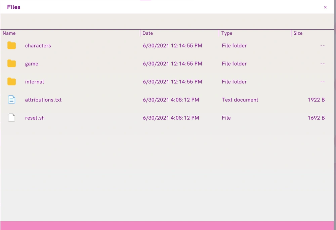Open the characters folder icon
The image size is (336, 230).
[x=11, y=46]
